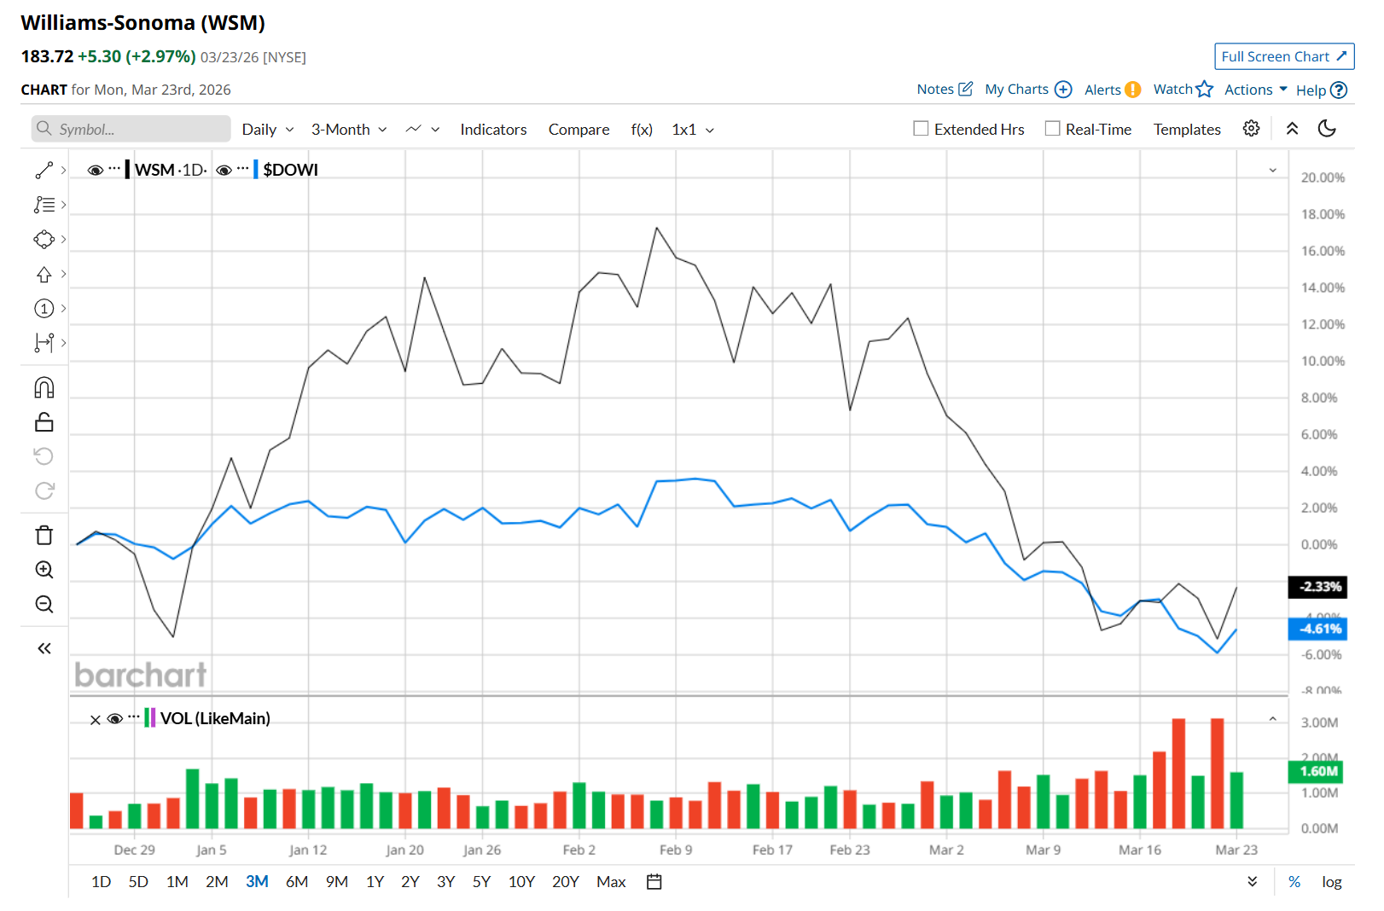
Task: Open chart settings gear
Action: tap(1251, 129)
